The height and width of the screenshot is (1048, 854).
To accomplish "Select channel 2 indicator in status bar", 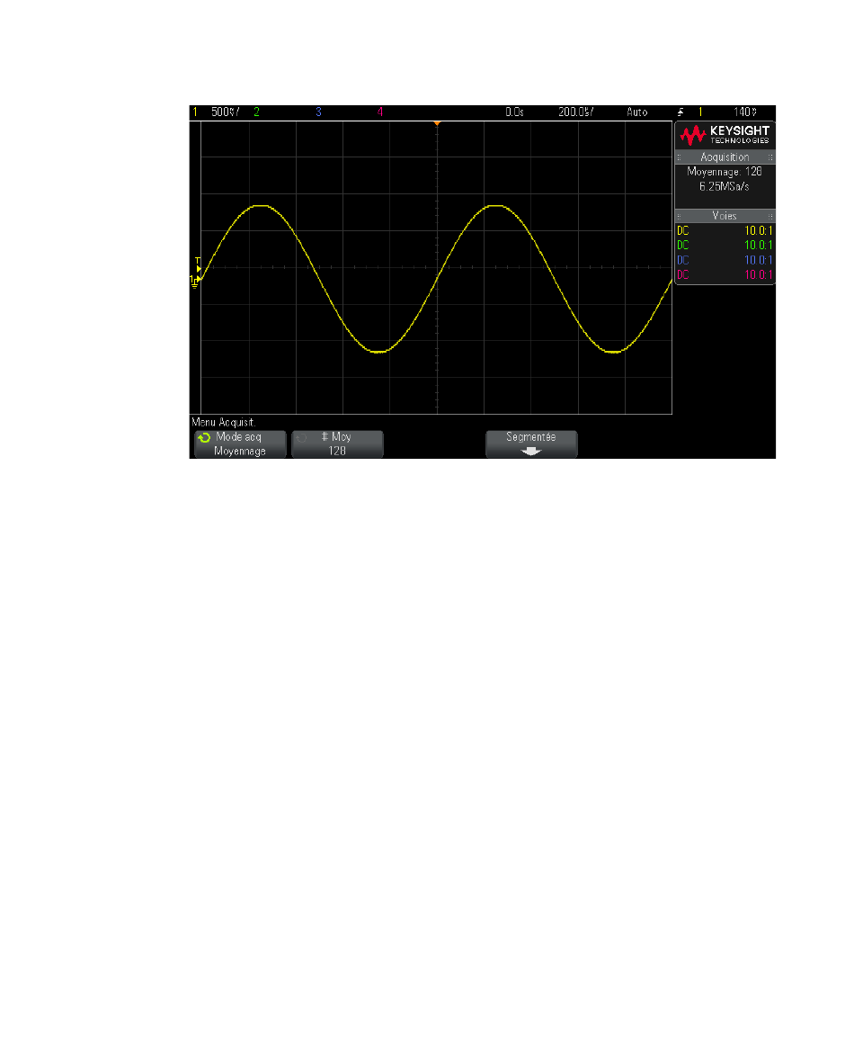I will 256,112.
